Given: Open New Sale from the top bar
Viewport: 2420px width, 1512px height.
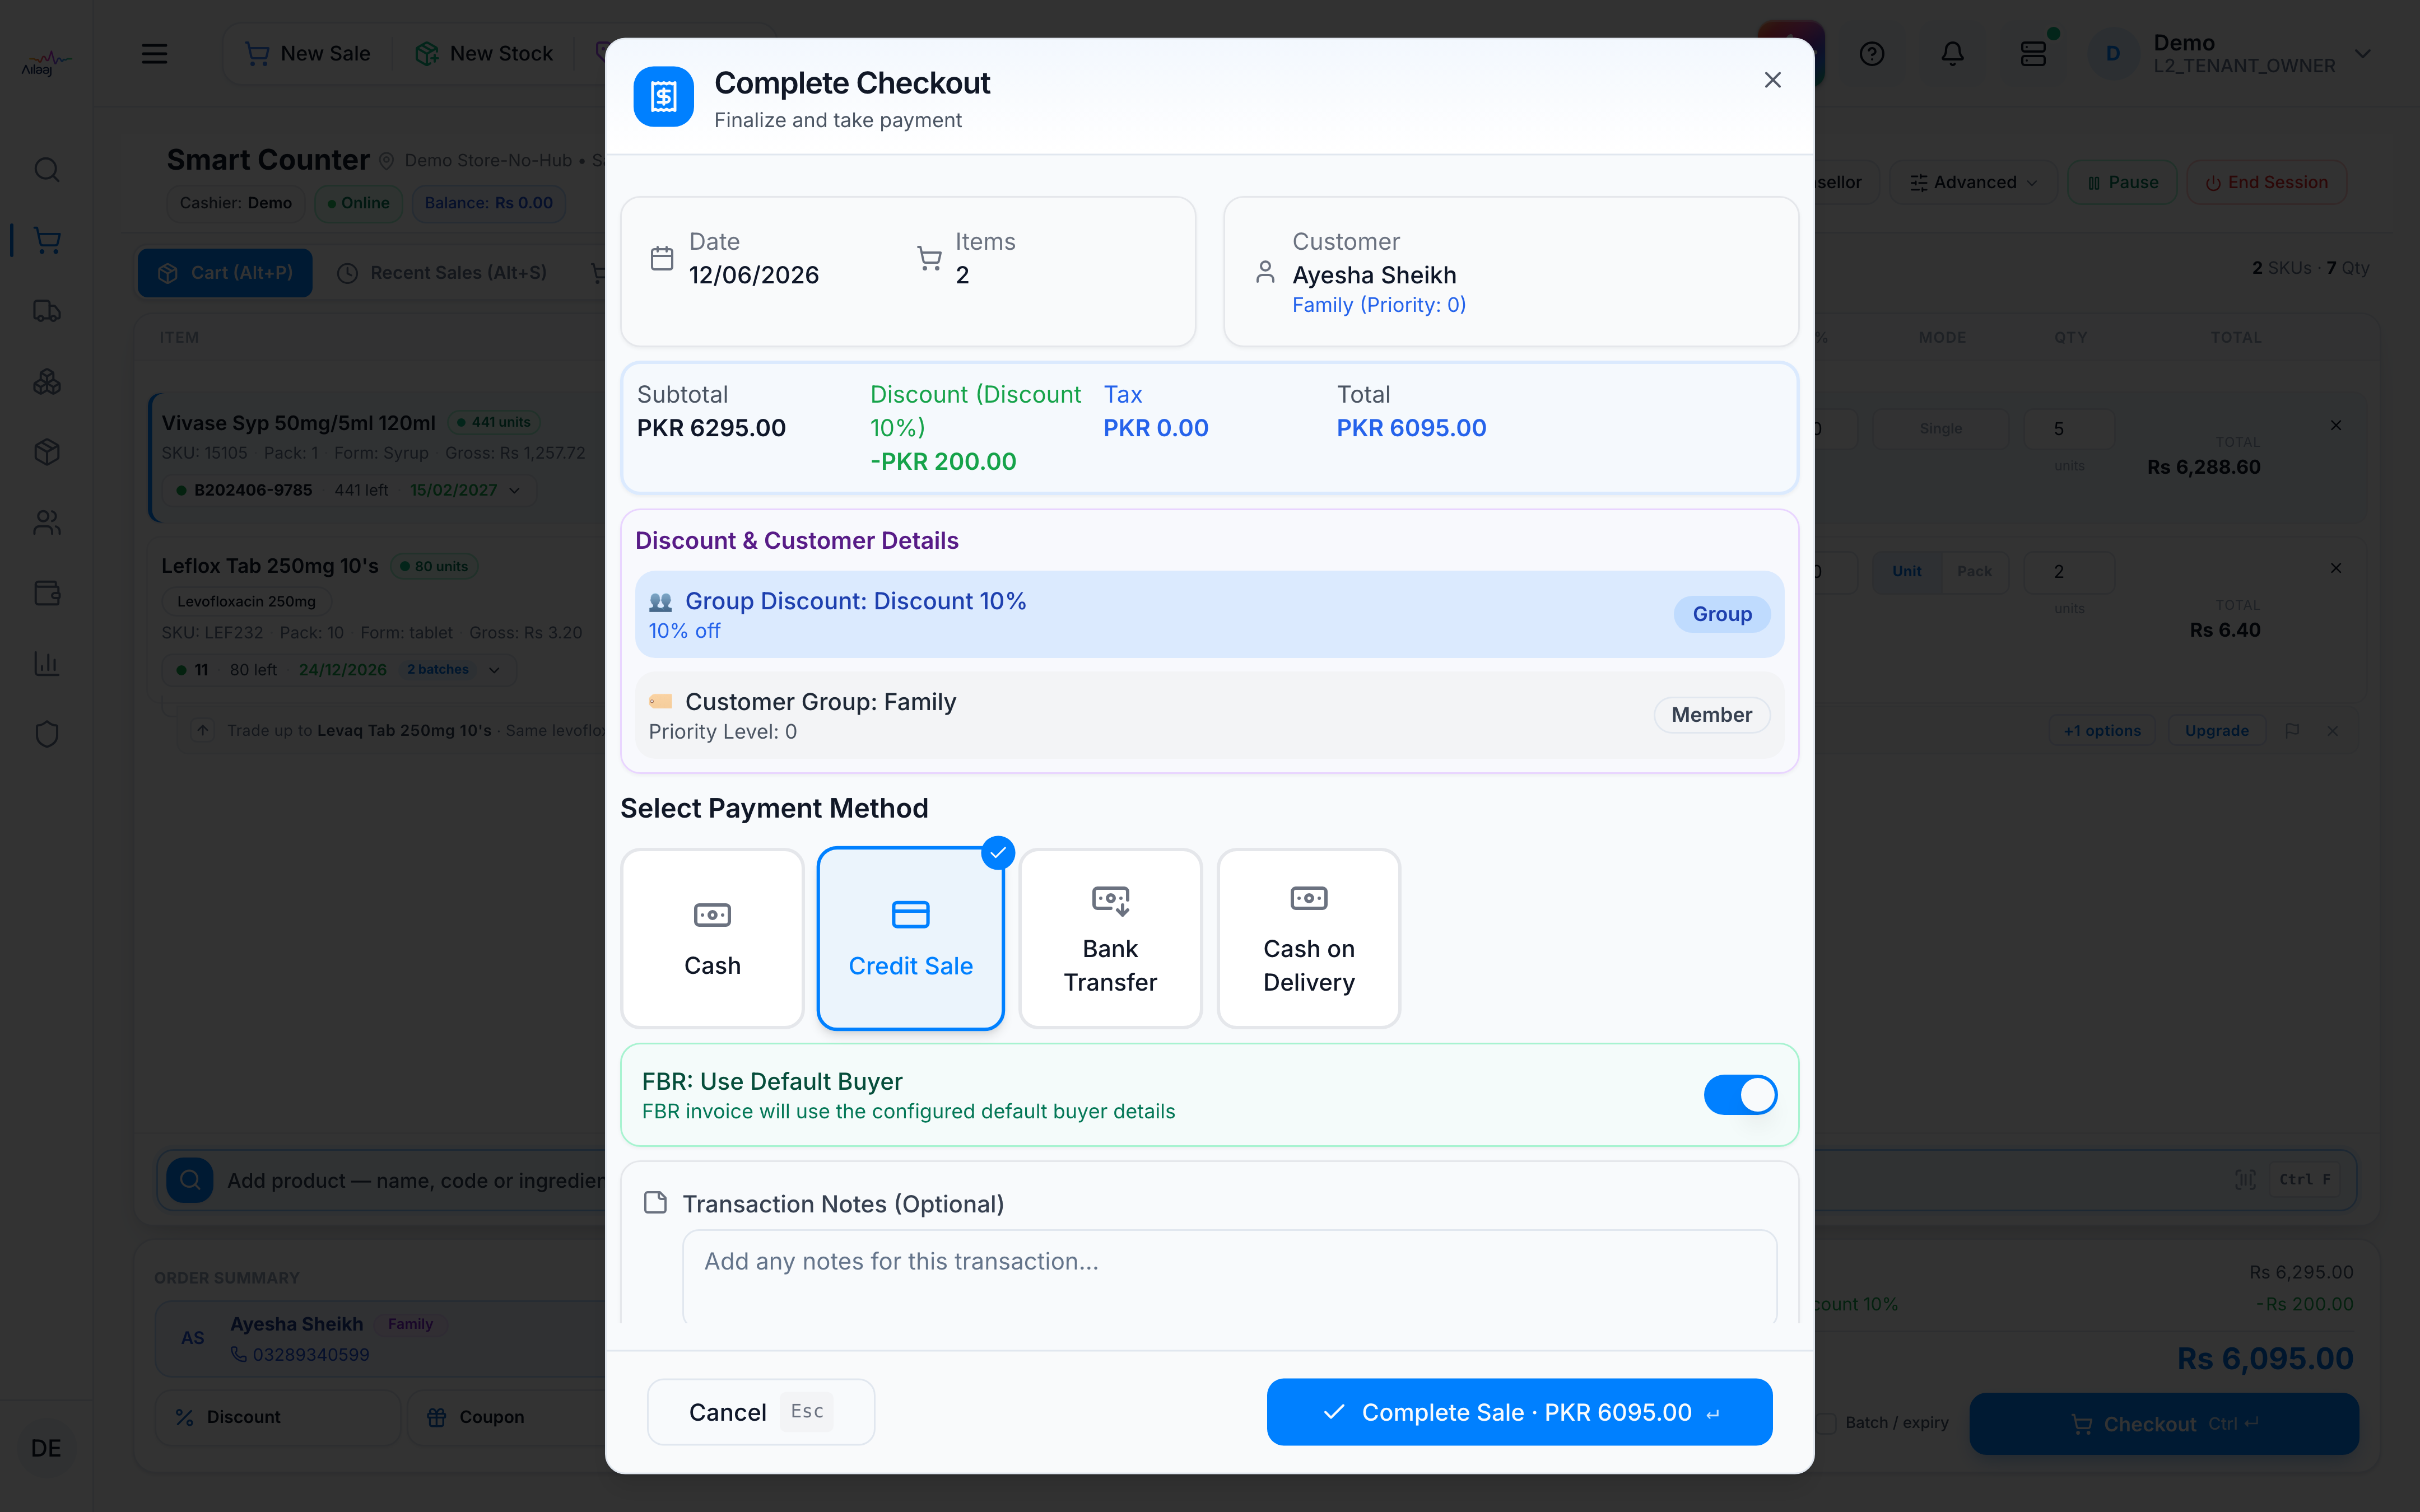Looking at the screenshot, I should click(x=308, y=54).
